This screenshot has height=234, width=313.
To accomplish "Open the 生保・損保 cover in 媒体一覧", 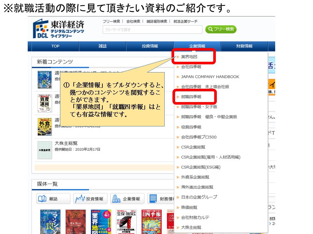I will coord(127,222).
